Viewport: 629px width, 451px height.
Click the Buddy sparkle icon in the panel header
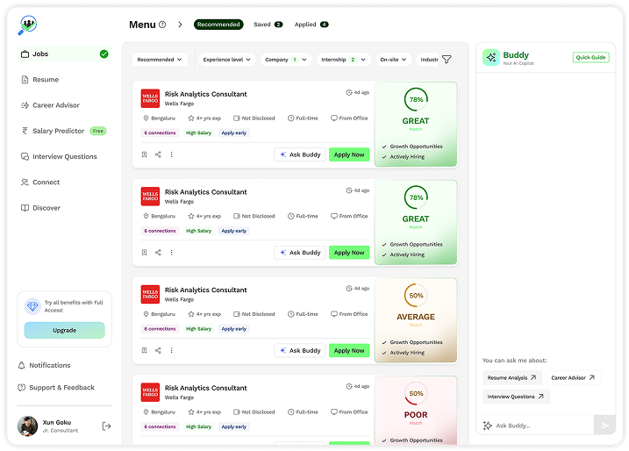pyautogui.click(x=491, y=57)
